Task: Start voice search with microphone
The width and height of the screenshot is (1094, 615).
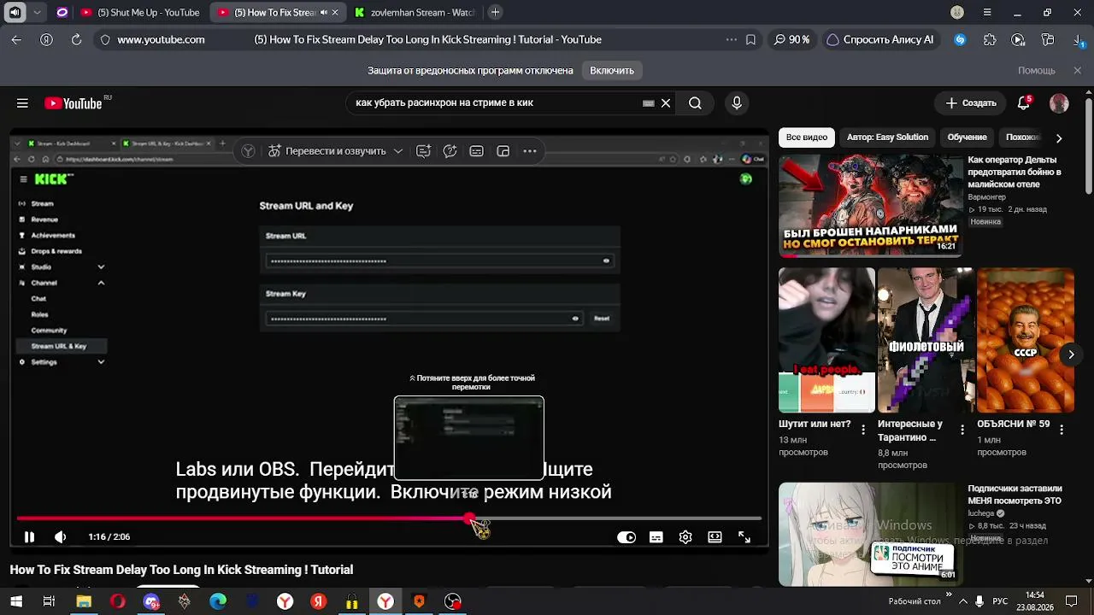Action: [737, 103]
